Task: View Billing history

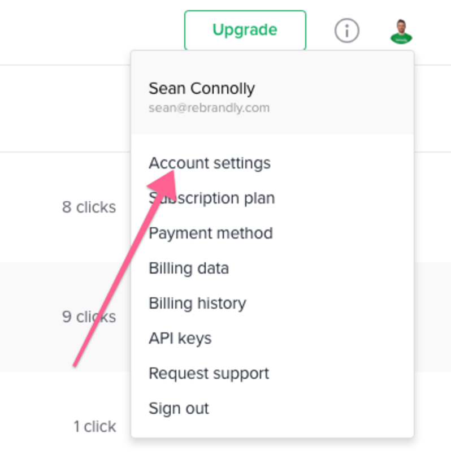Action: click(x=198, y=303)
